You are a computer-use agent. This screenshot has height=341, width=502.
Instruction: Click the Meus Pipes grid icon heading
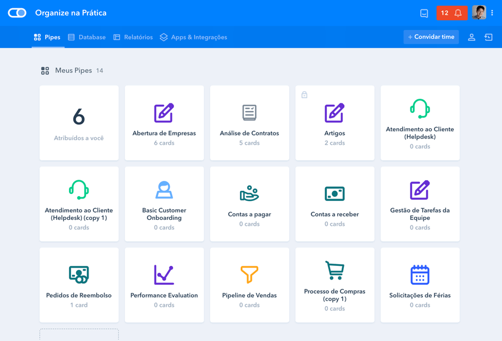[x=45, y=71]
